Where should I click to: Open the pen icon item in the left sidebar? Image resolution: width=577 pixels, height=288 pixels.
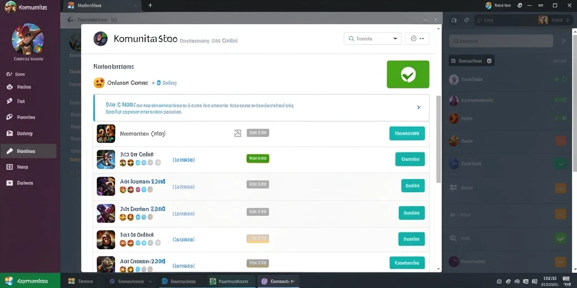[x=28, y=151]
